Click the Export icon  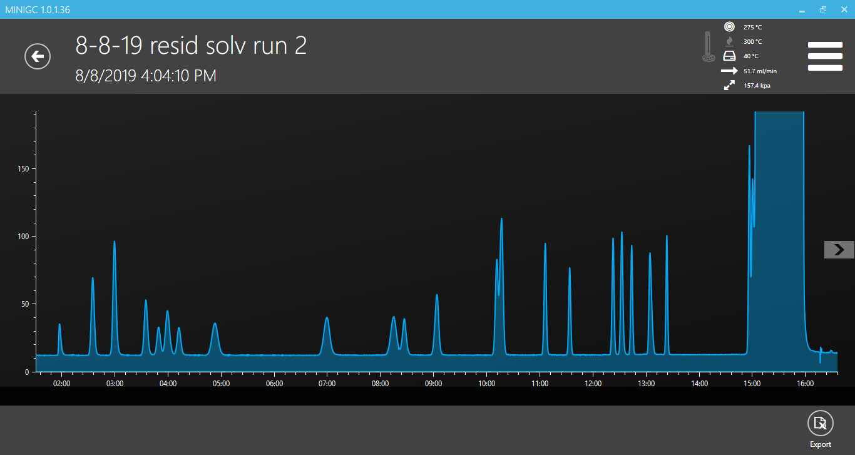[x=820, y=424]
